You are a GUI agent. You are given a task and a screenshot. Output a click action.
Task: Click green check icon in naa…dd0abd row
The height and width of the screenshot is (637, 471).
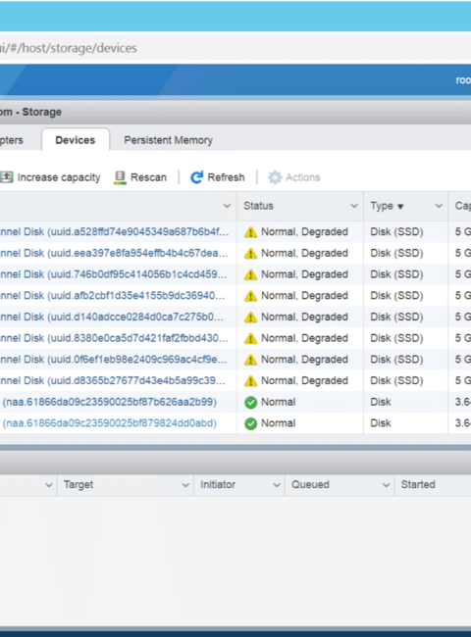[x=250, y=423]
